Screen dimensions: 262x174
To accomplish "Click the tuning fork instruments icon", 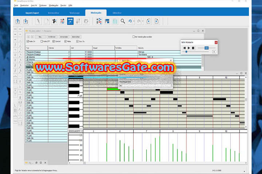I will (78, 21).
